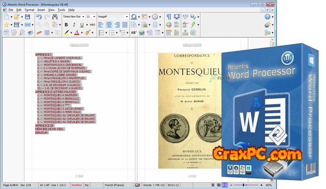The height and width of the screenshot is (189, 326).
Task: Expand the ImageP paragraph style dropdown
Action: 126,17
